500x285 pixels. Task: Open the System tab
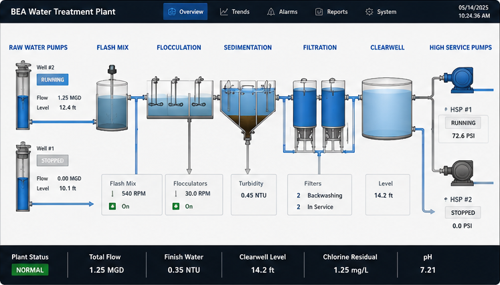point(381,12)
